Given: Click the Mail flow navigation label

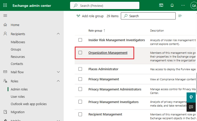Looking at the screenshot, I should pyautogui.click(x=17, y=72).
